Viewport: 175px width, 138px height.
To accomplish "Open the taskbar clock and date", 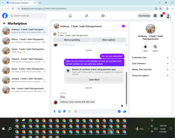I will (x=163, y=129).
